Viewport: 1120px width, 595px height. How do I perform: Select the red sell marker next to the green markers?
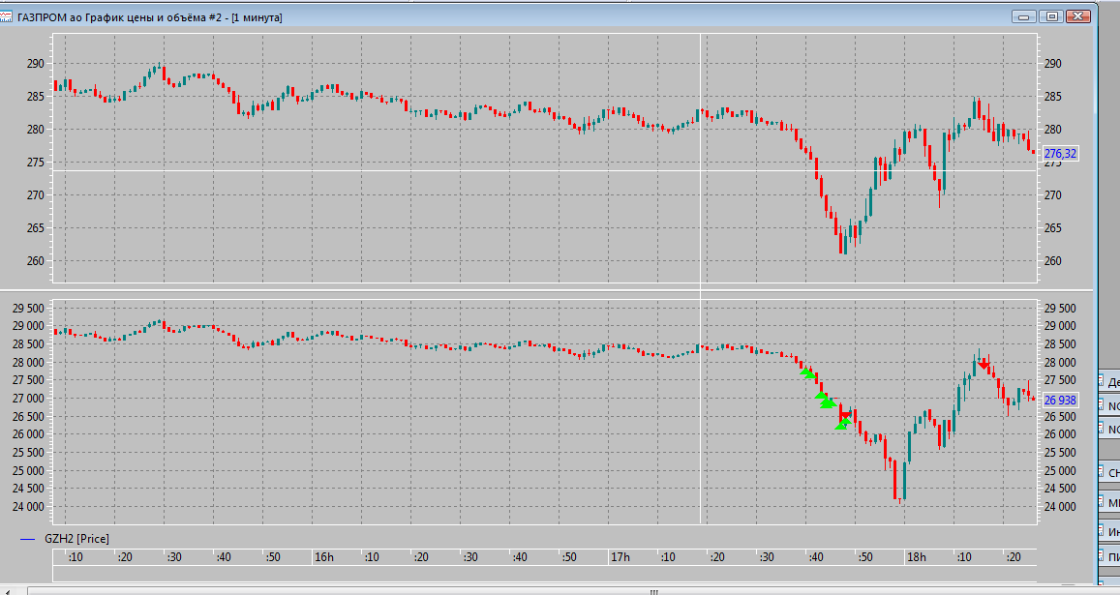pyautogui.click(x=846, y=415)
